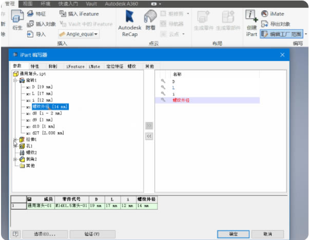Select parameter L [17 mm] in tree
Viewport: 309px width, 240px height.
43,93
